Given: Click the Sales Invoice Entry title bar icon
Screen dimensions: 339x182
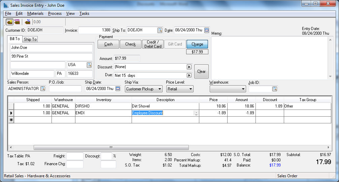Looking at the screenshot, I should click(x=6, y=5).
